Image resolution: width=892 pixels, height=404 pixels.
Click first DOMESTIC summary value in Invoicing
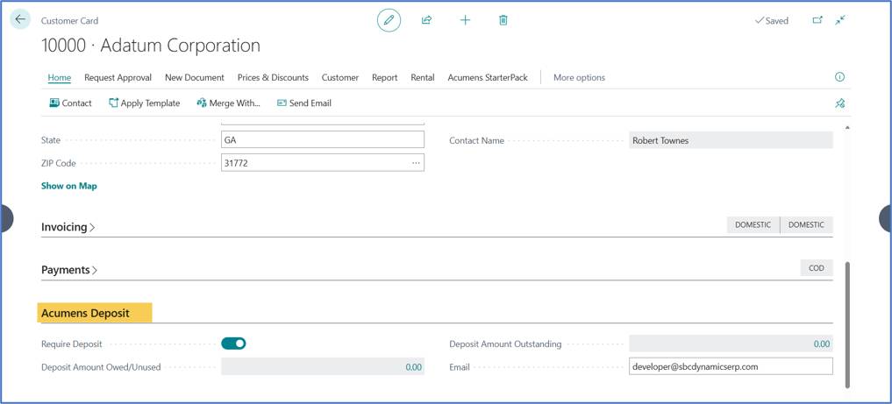pos(753,225)
